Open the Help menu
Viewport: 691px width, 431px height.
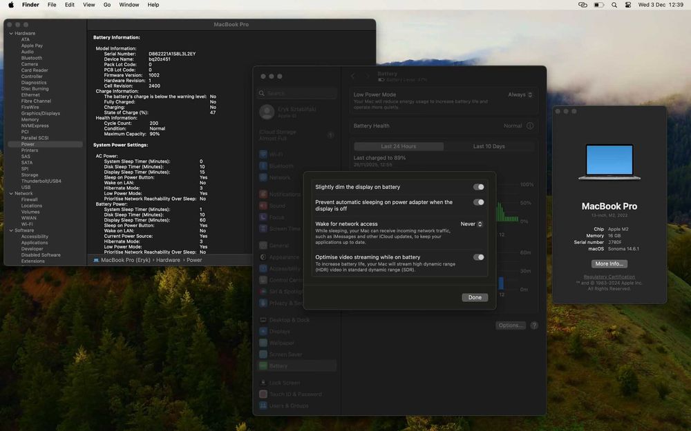153,5
